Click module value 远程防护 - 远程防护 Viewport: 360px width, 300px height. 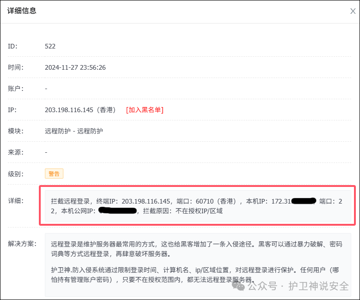(x=74, y=131)
